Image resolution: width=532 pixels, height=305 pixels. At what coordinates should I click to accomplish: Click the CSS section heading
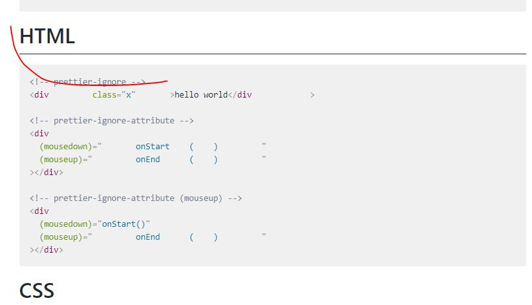tap(37, 290)
